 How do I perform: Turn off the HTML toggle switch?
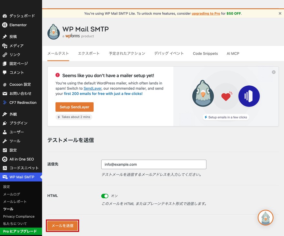(x=105, y=196)
